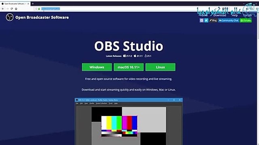Screen dimensions: 259x145
Task: Close the Open Broadcaster Software browser tab
Action: click(28, 4)
